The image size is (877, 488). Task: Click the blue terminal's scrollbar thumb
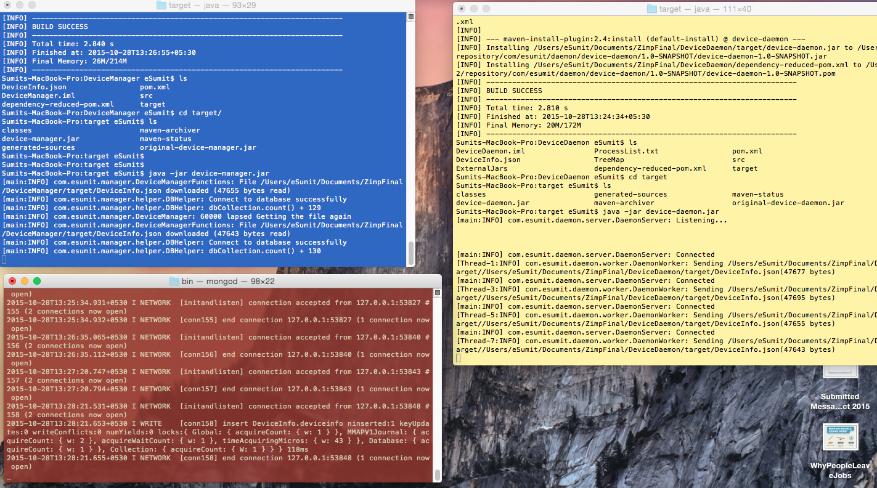point(410,252)
